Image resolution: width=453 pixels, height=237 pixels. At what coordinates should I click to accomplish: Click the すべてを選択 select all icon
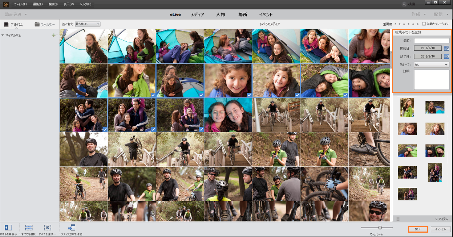29,228
